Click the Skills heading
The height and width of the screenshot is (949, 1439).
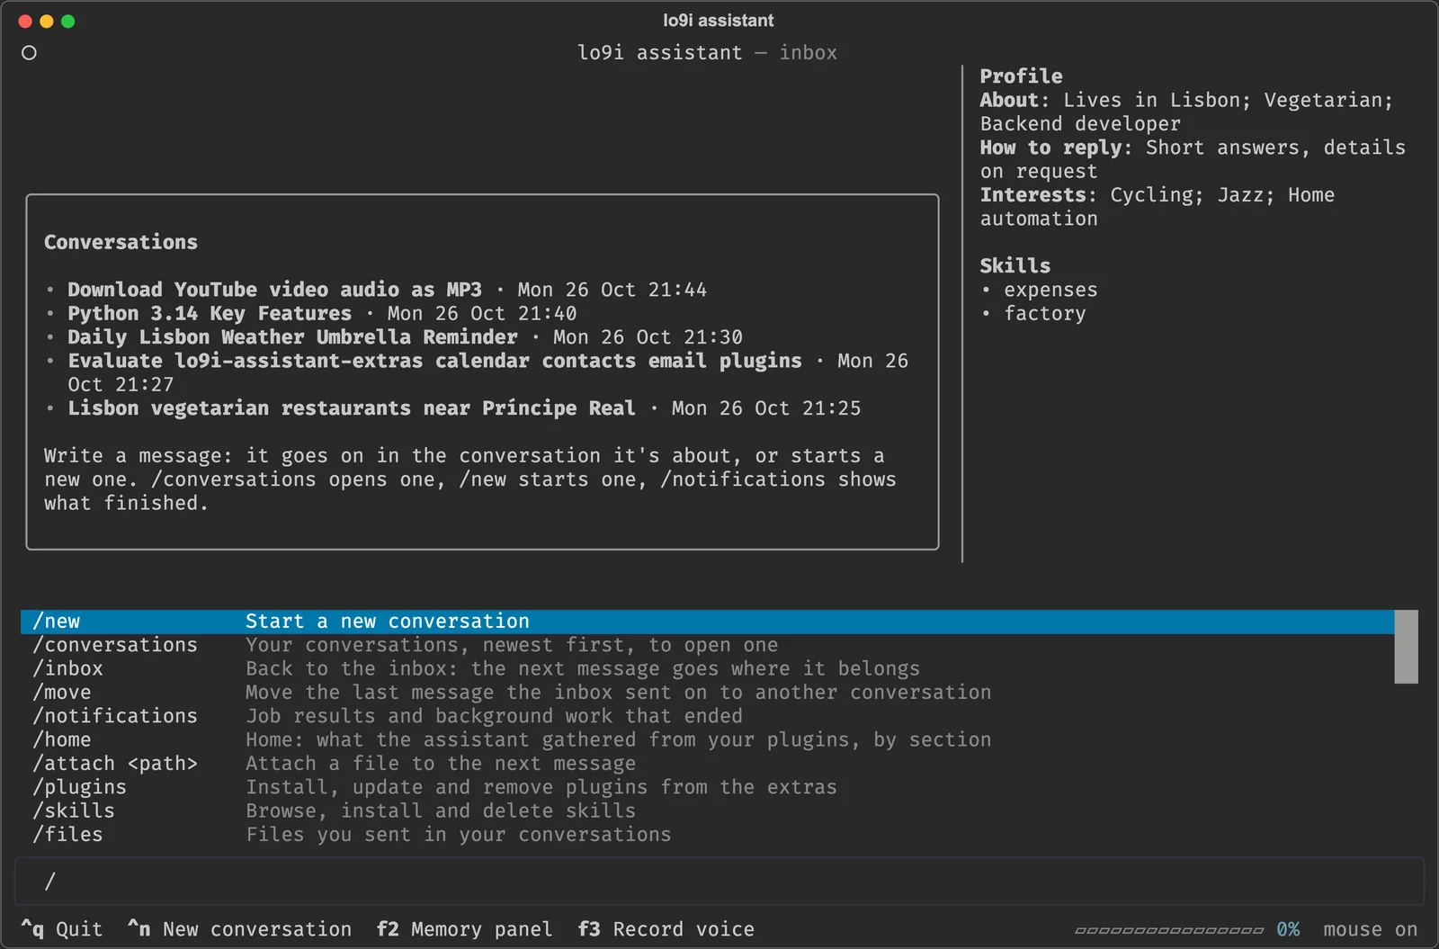click(1014, 265)
